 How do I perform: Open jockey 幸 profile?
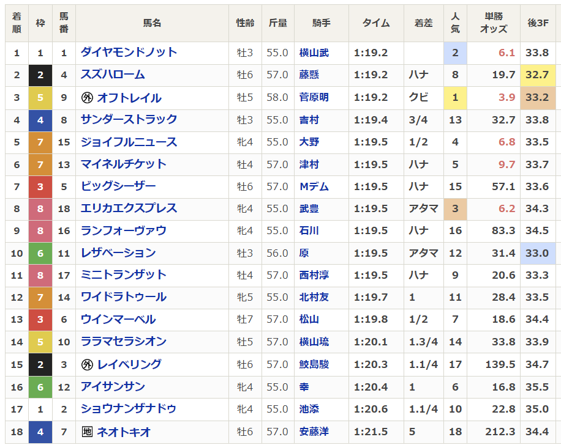coord(304,387)
